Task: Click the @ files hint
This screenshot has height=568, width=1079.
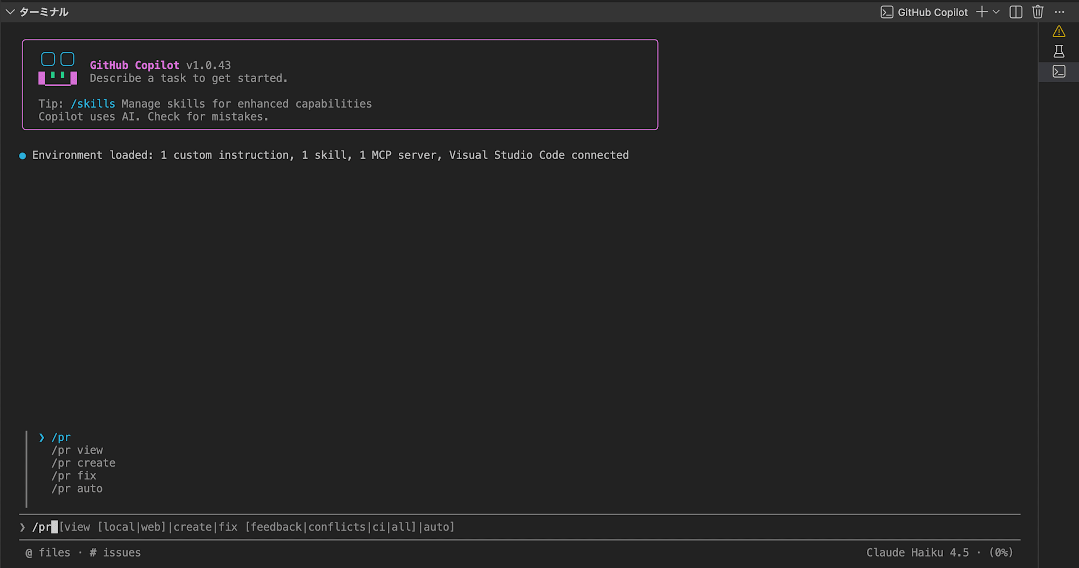Action: [48, 552]
